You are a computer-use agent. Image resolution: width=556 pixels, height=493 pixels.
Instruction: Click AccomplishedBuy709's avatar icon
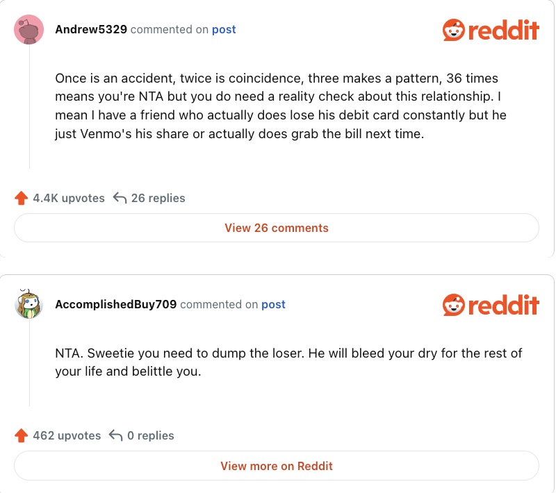pos(29,304)
